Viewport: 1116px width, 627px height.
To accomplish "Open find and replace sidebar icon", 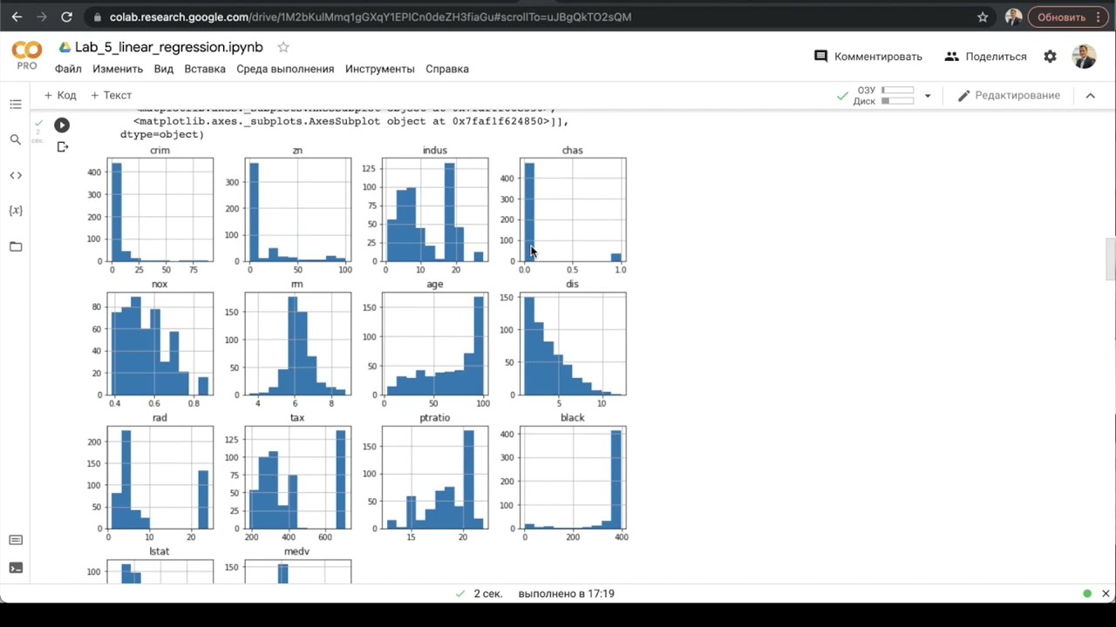I will coord(16,139).
